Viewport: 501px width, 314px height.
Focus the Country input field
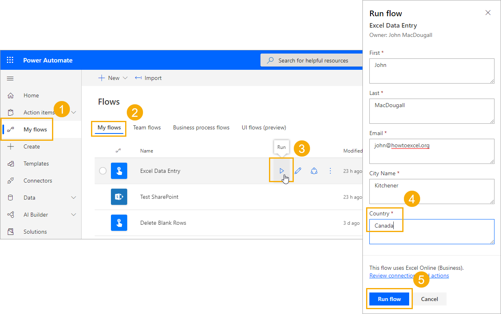click(x=432, y=232)
